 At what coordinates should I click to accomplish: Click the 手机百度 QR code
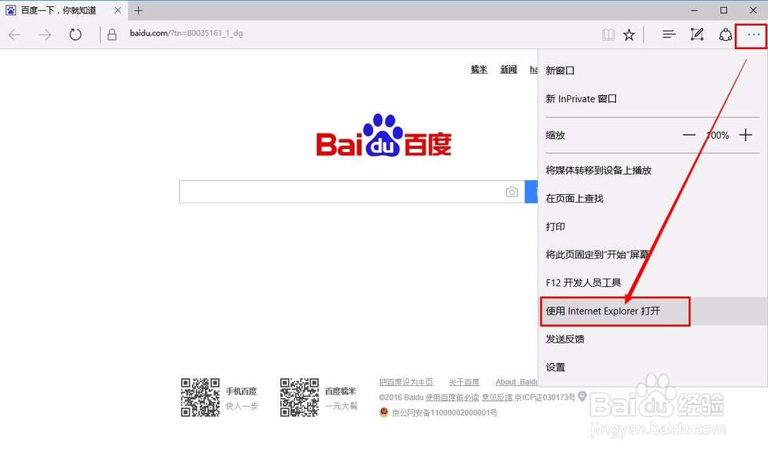tap(200, 397)
